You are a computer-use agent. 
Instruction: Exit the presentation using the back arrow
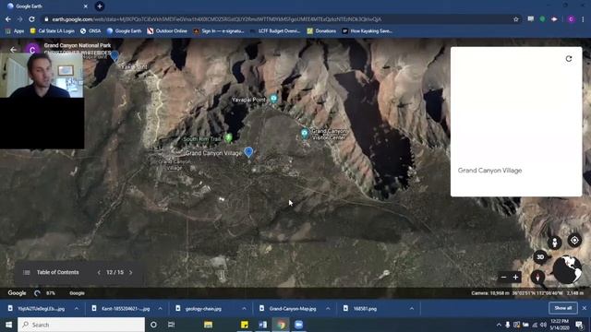(x=13, y=50)
